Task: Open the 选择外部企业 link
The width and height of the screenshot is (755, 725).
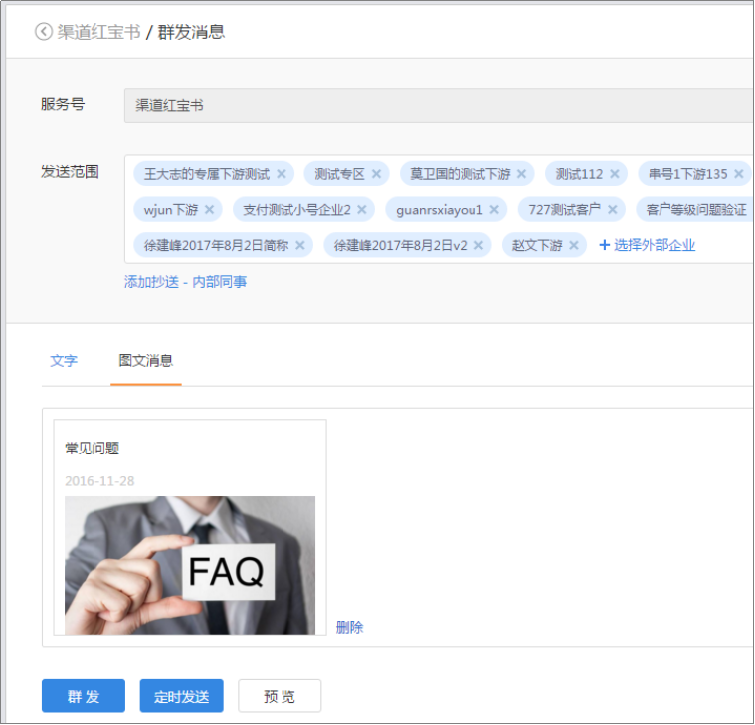Action: [655, 245]
